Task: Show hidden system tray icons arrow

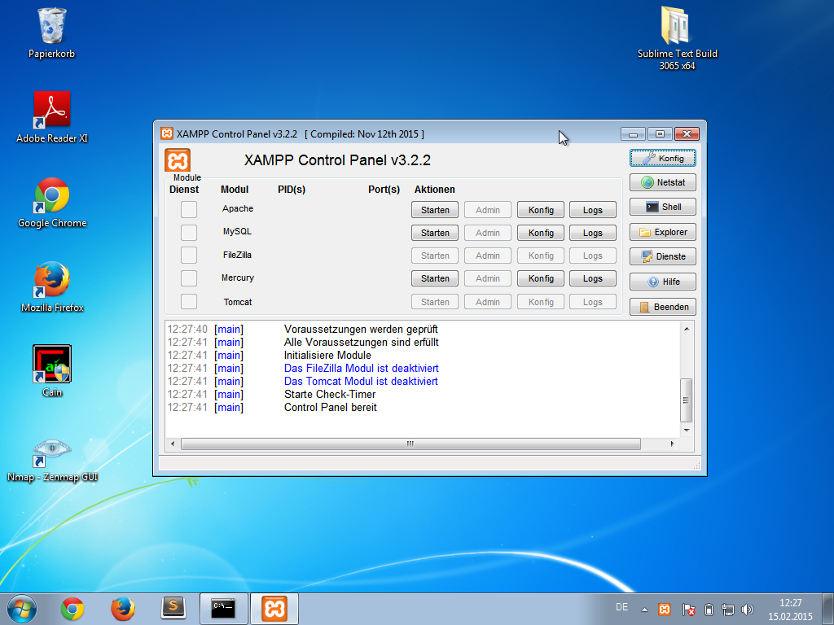Action: point(644,610)
